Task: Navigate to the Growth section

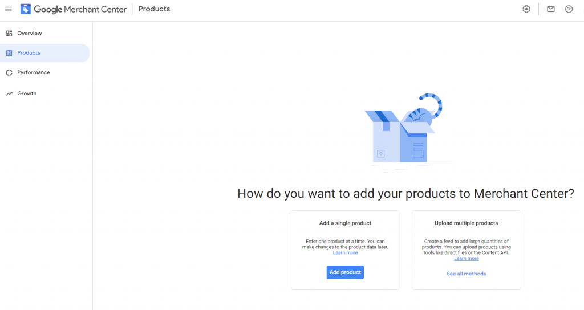Action: pyautogui.click(x=27, y=93)
